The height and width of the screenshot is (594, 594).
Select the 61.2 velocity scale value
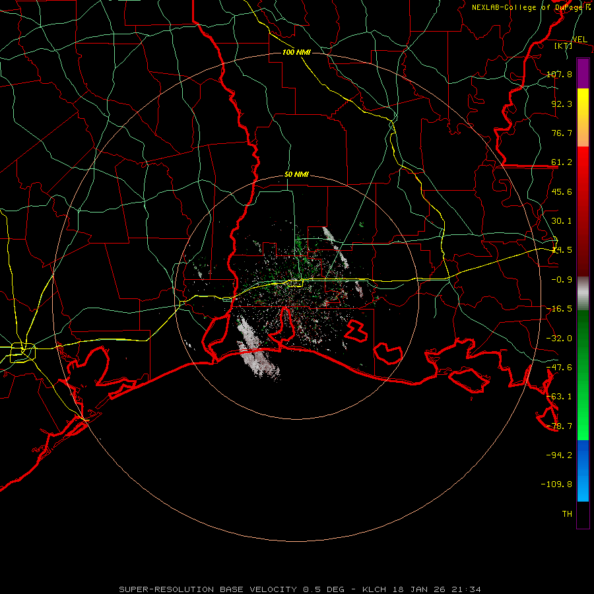[x=562, y=162]
